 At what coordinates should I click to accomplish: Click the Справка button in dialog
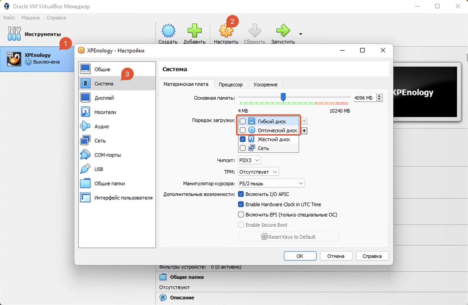pyautogui.click(x=372, y=256)
